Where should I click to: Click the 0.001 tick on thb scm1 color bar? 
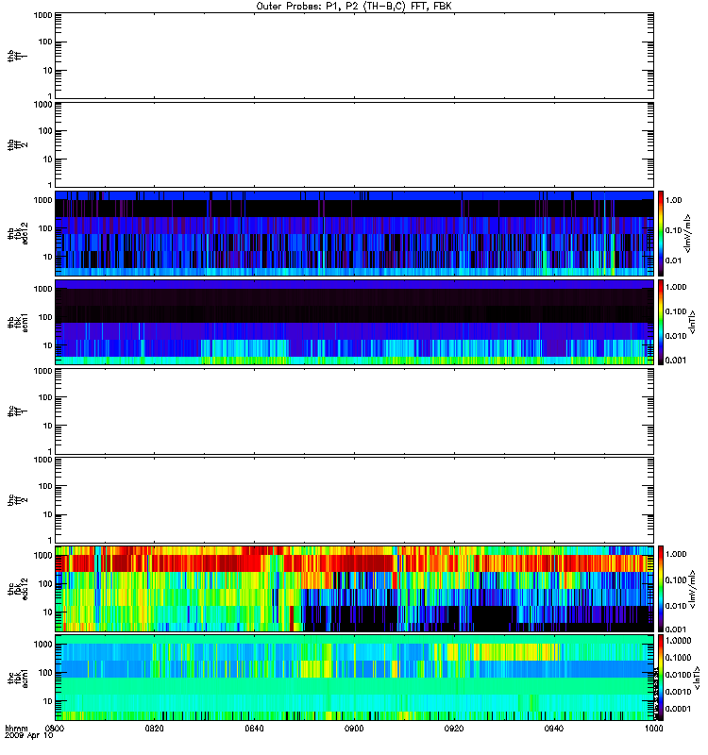pyautogui.click(x=676, y=361)
